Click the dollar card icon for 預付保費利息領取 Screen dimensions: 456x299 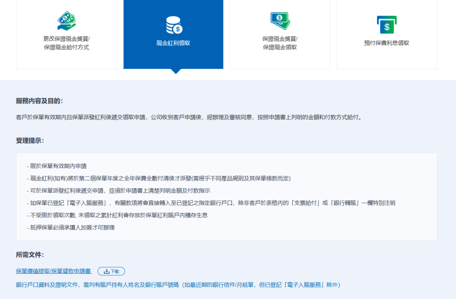386,25
